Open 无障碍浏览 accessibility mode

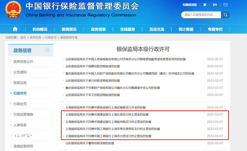tap(189, 5)
